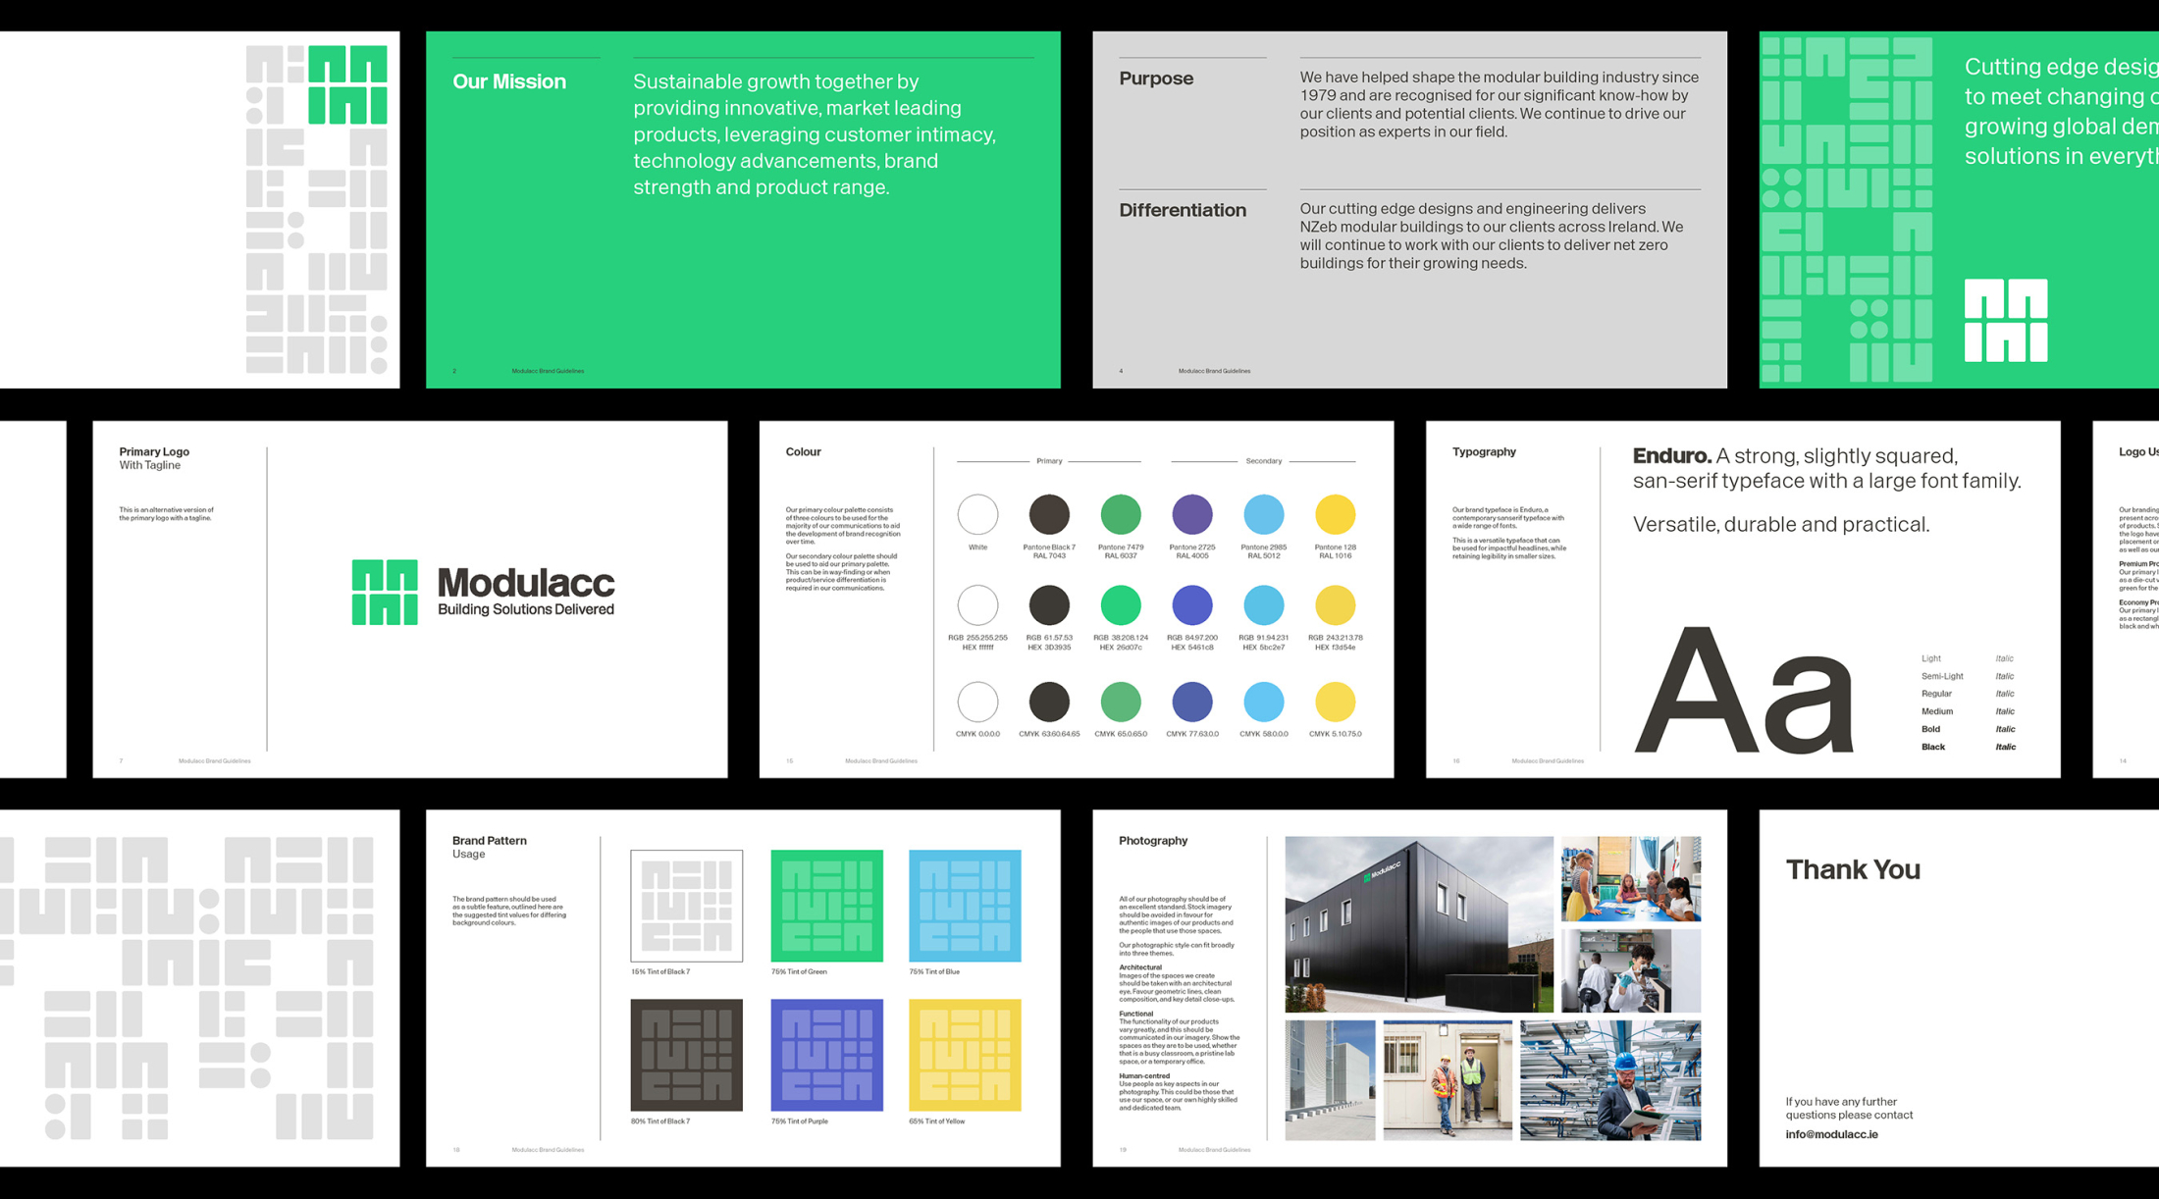Viewport: 2159px width, 1199px height.
Task: Click the 'Secondary' palette column label
Action: (1264, 460)
